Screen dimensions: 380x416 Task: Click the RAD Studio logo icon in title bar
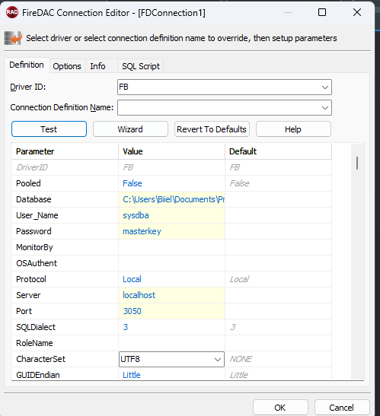click(x=12, y=12)
